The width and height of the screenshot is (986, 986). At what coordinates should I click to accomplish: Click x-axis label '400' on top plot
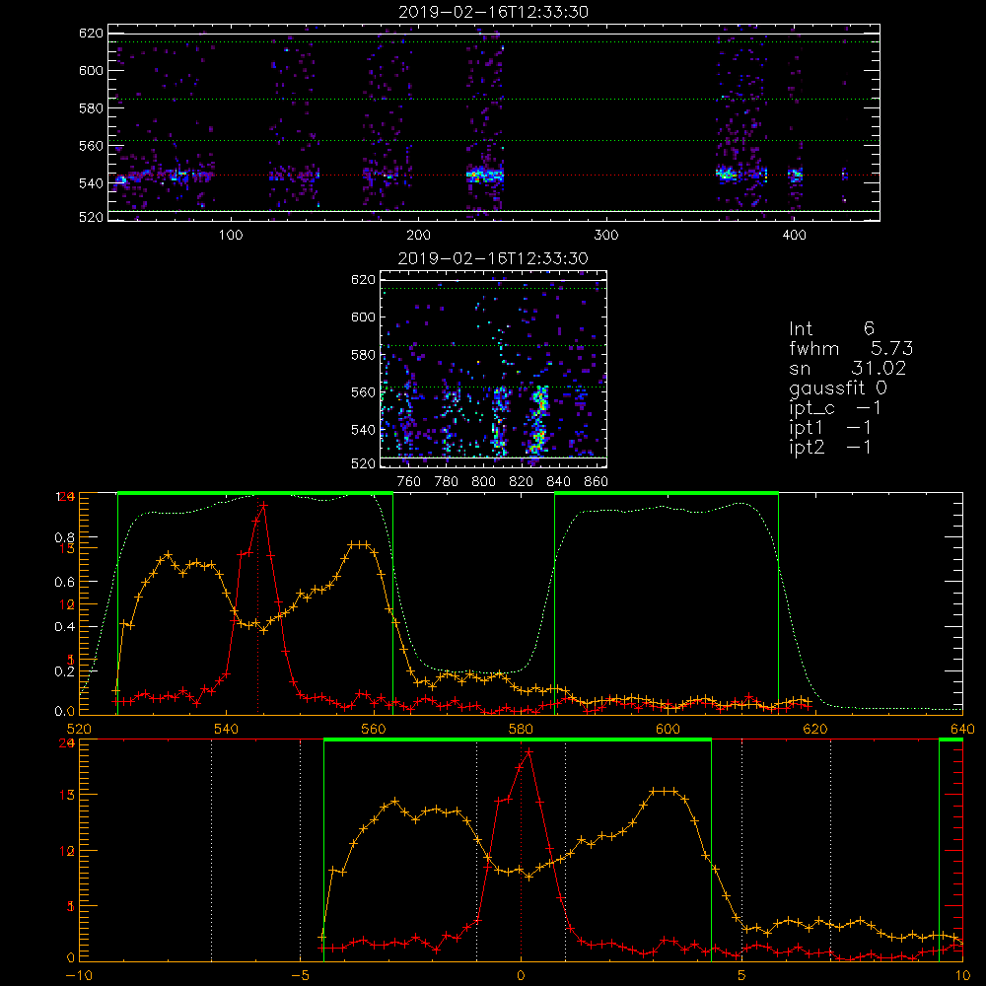(x=794, y=236)
